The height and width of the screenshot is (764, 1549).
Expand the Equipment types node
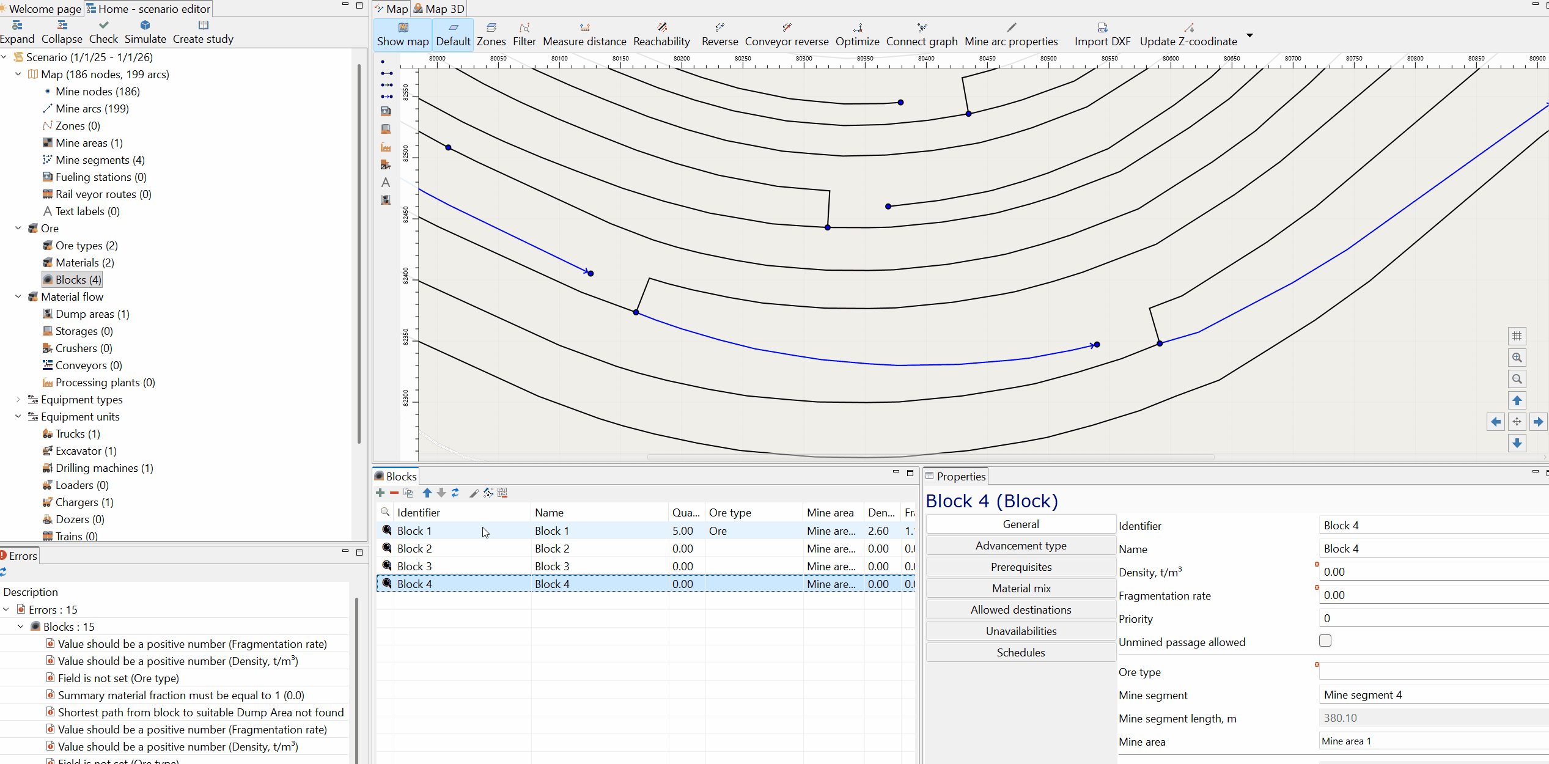point(18,399)
